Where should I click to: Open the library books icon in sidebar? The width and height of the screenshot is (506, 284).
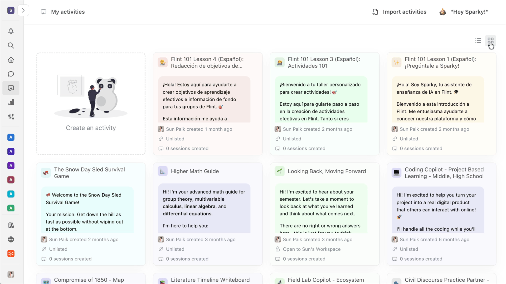tap(11, 225)
